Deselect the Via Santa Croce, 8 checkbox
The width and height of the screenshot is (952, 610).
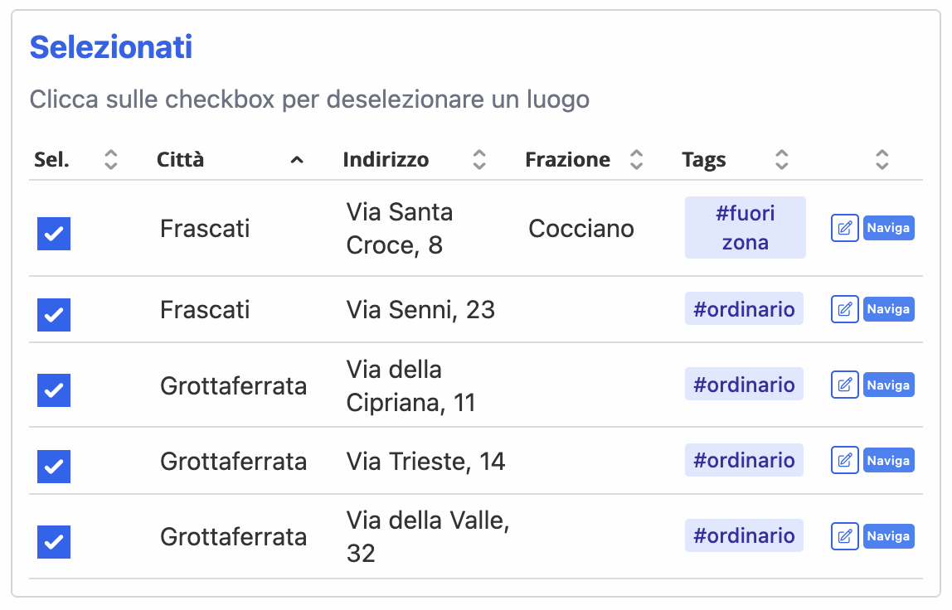tap(54, 234)
